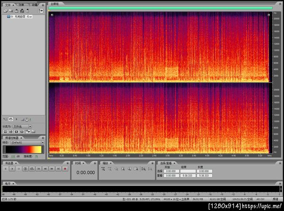Open the 电平 (Levels) panel flyout menu
The image size is (284, 211).
280,184
